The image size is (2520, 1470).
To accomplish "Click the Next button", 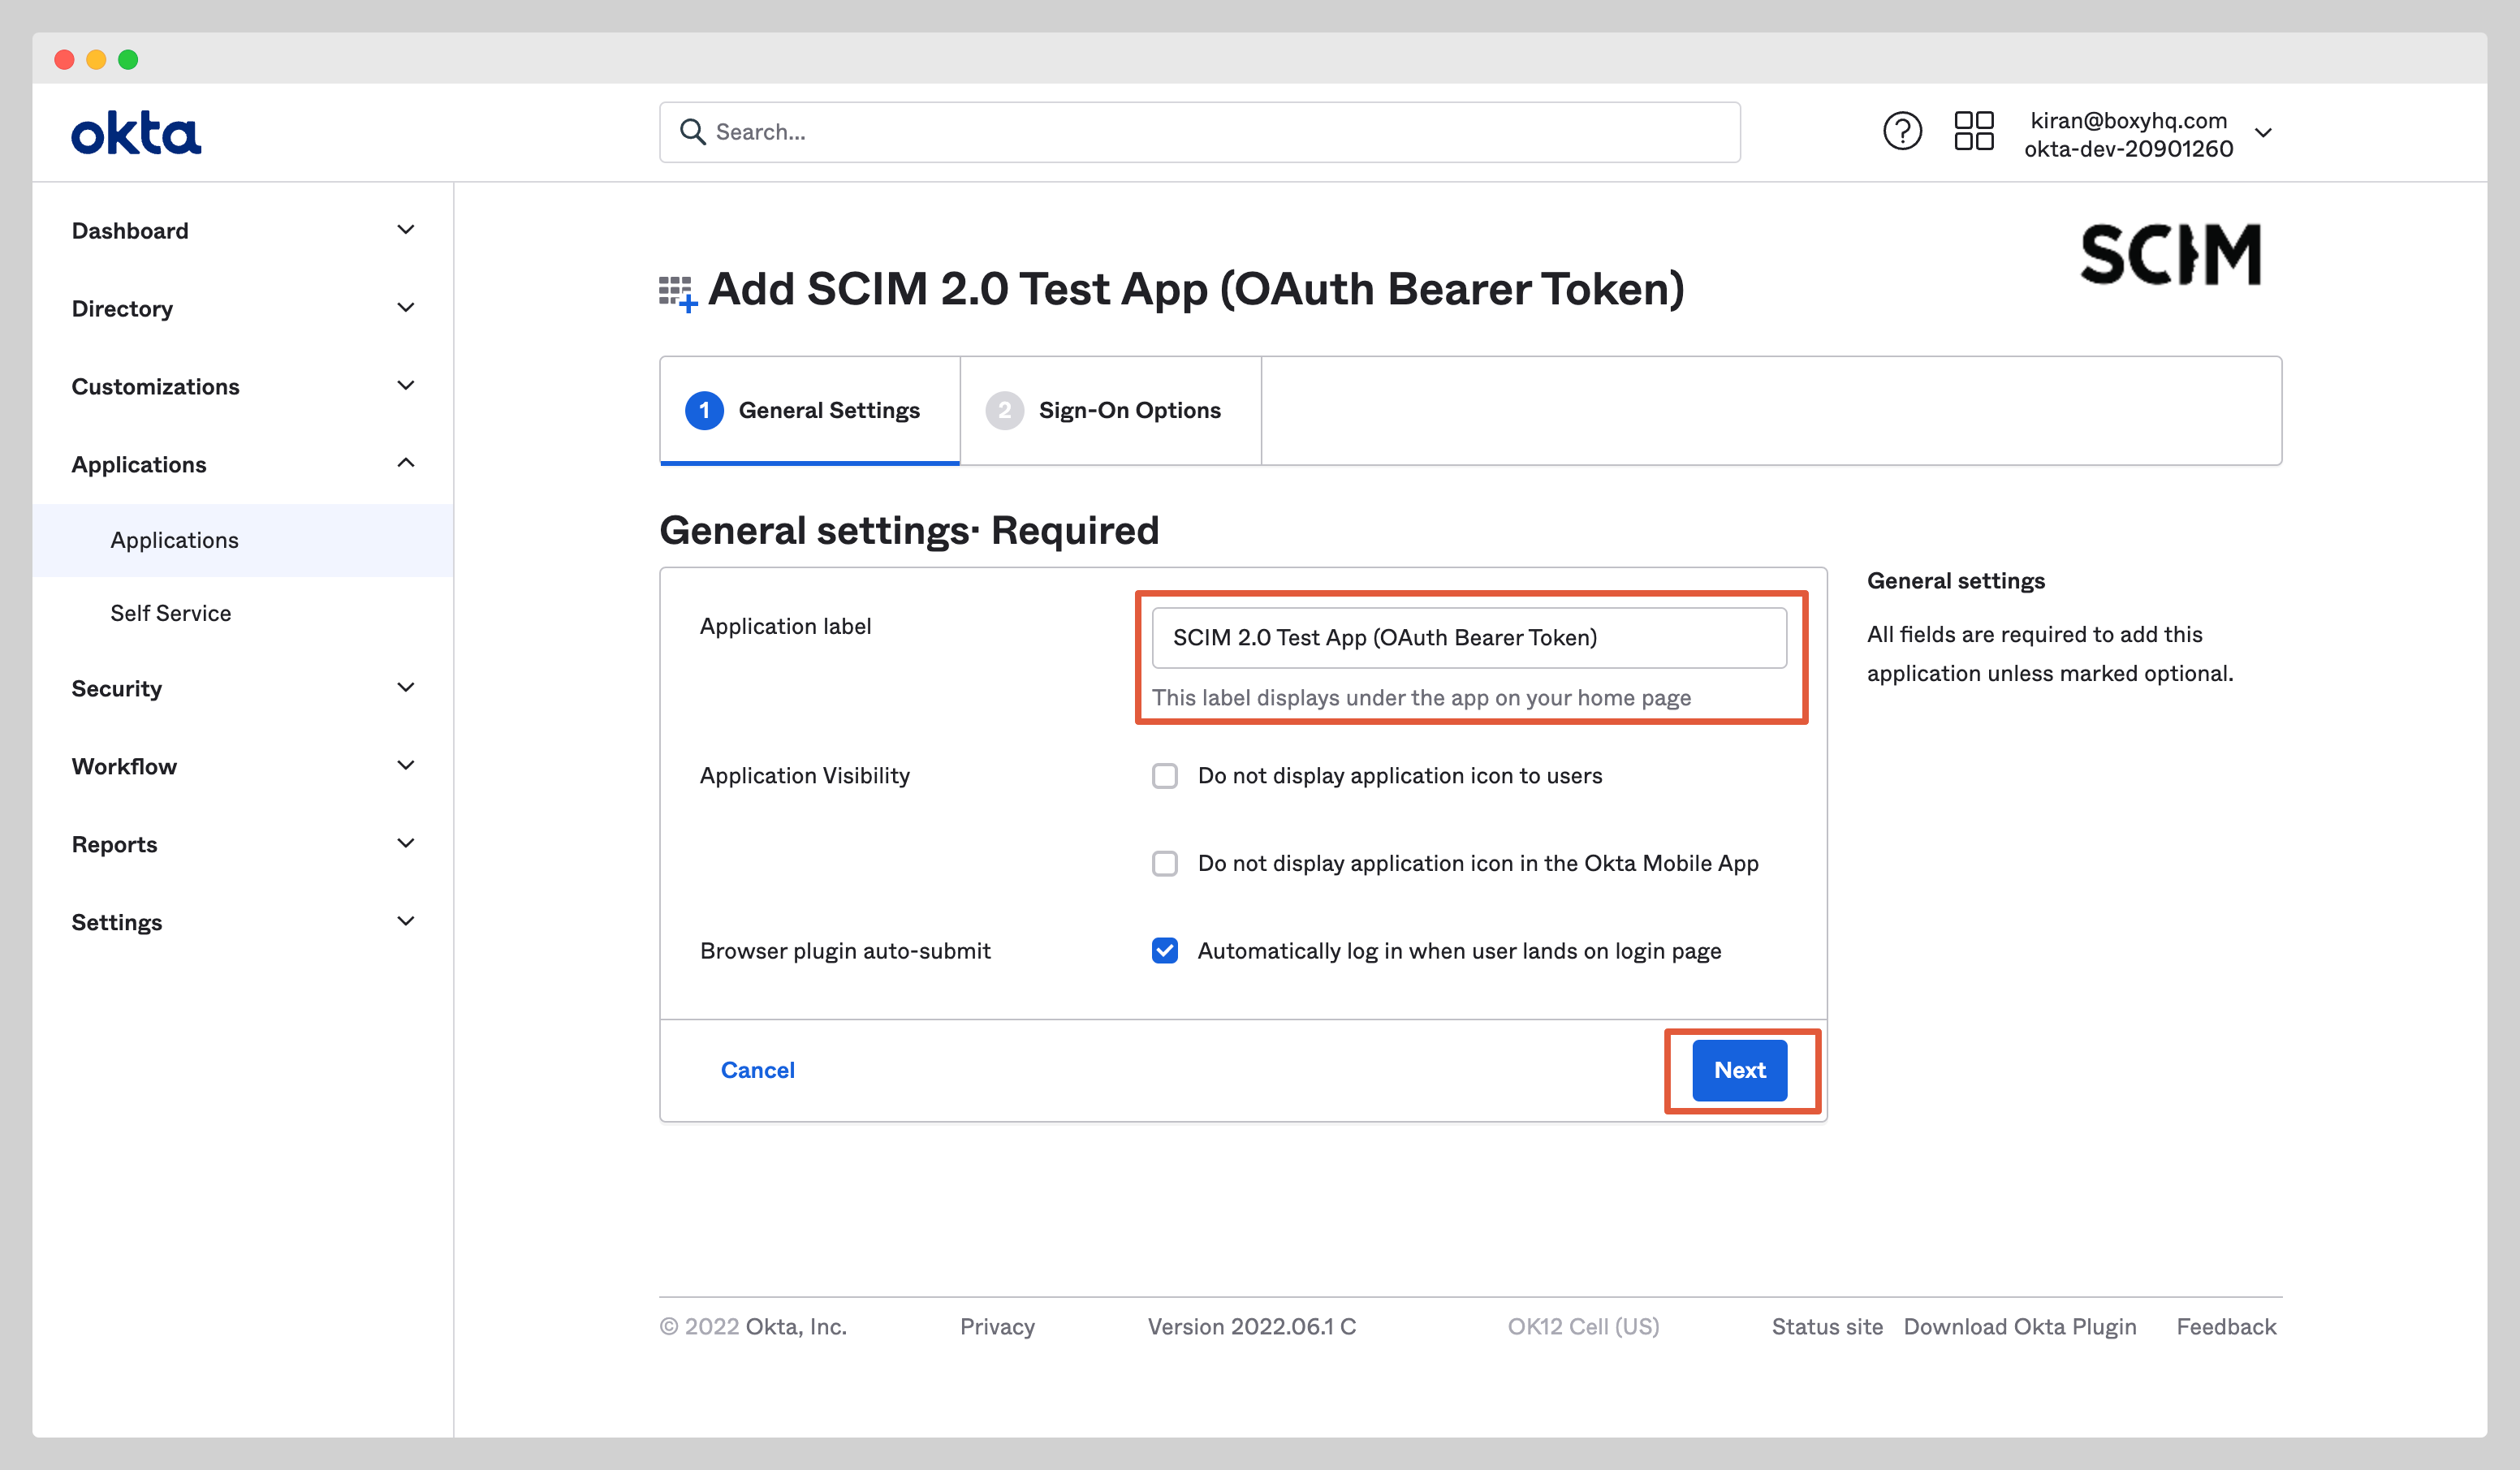I will pyautogui.click(x=1740, y=1070).
